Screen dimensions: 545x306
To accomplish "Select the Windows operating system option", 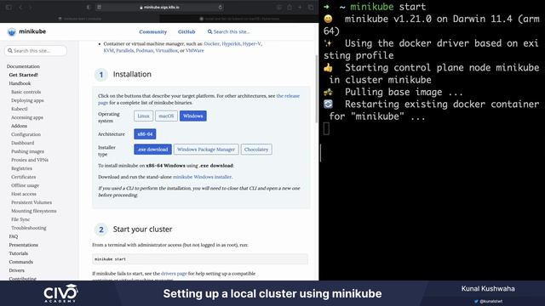I will click(x=193, y=116).
